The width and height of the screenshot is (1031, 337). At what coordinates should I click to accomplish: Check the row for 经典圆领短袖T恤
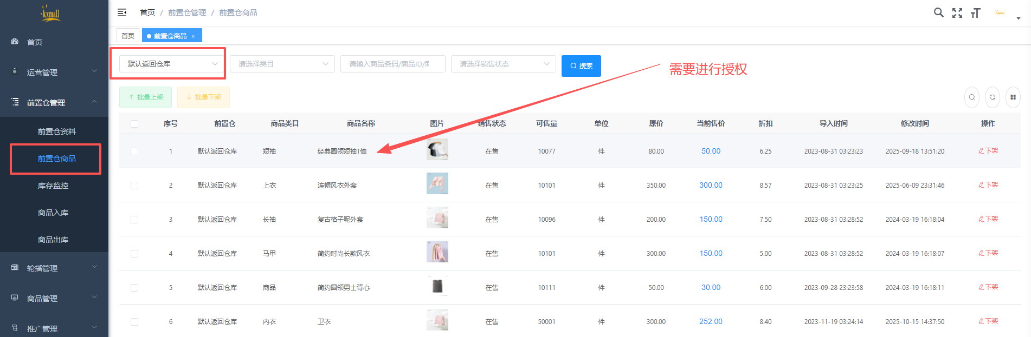click(x=134, y=151)
